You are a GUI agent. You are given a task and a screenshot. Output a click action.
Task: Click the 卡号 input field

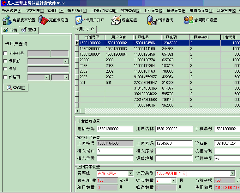(48, 69)
